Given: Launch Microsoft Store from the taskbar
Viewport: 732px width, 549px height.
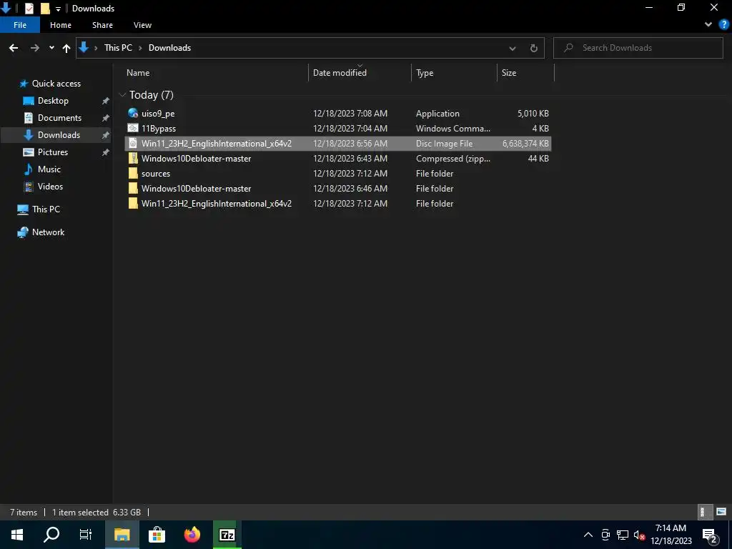Looking at the screenshot, I should tap(157, 535).
